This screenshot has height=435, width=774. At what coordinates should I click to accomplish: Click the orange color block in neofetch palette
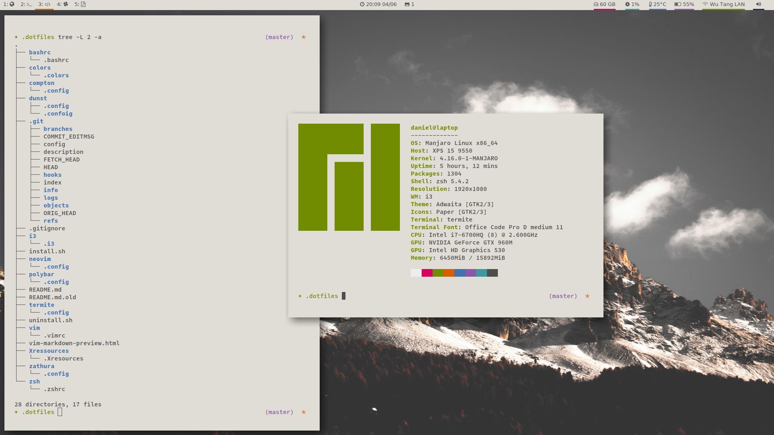(x=449, y=273)
